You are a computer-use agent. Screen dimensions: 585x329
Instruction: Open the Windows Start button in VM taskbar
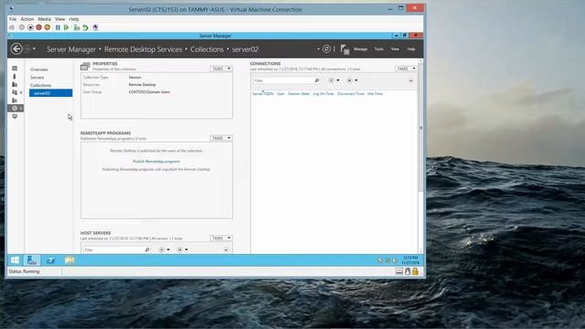15,260
